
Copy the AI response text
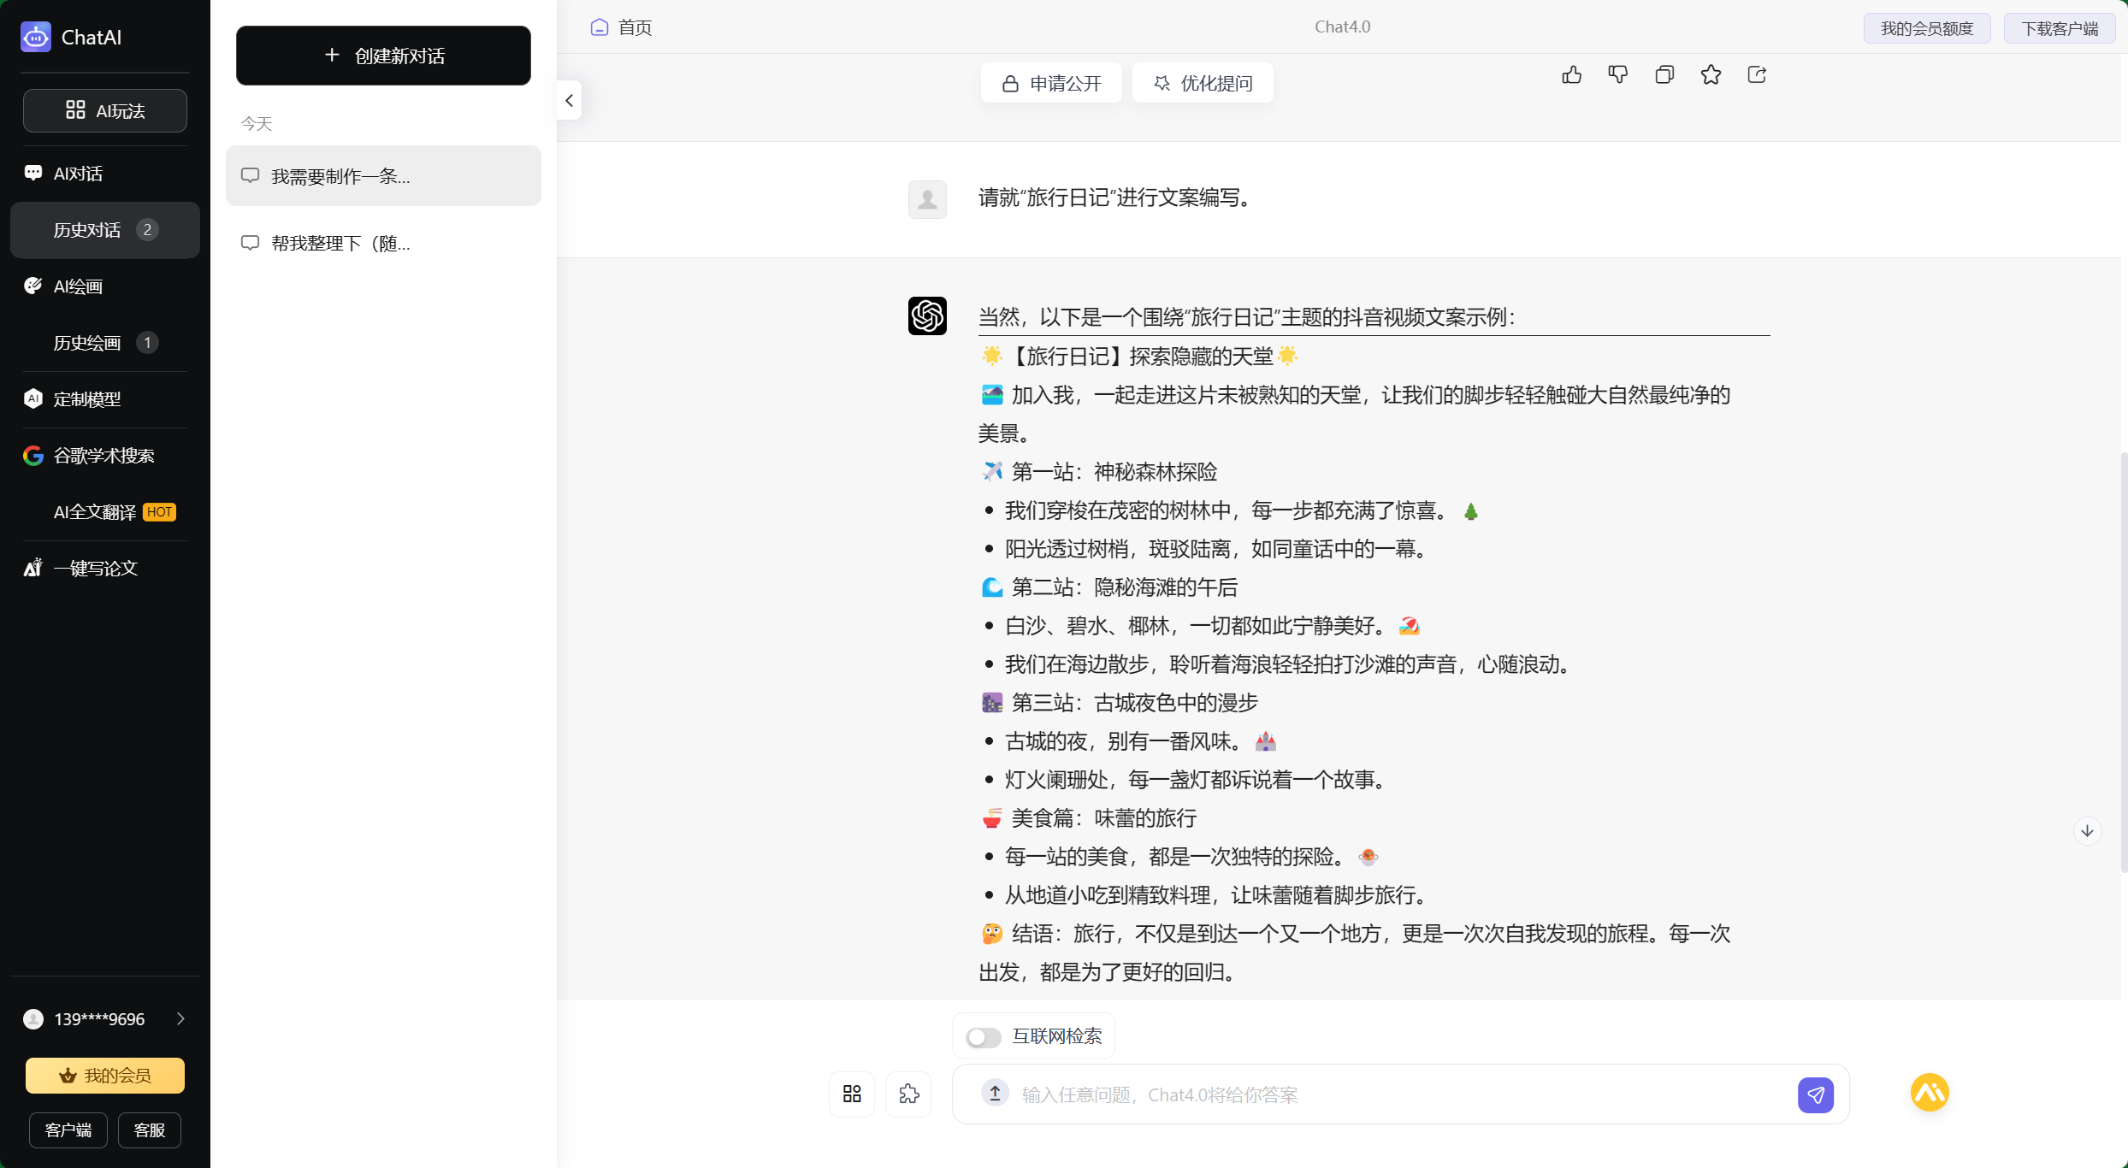coord(1664,75)
